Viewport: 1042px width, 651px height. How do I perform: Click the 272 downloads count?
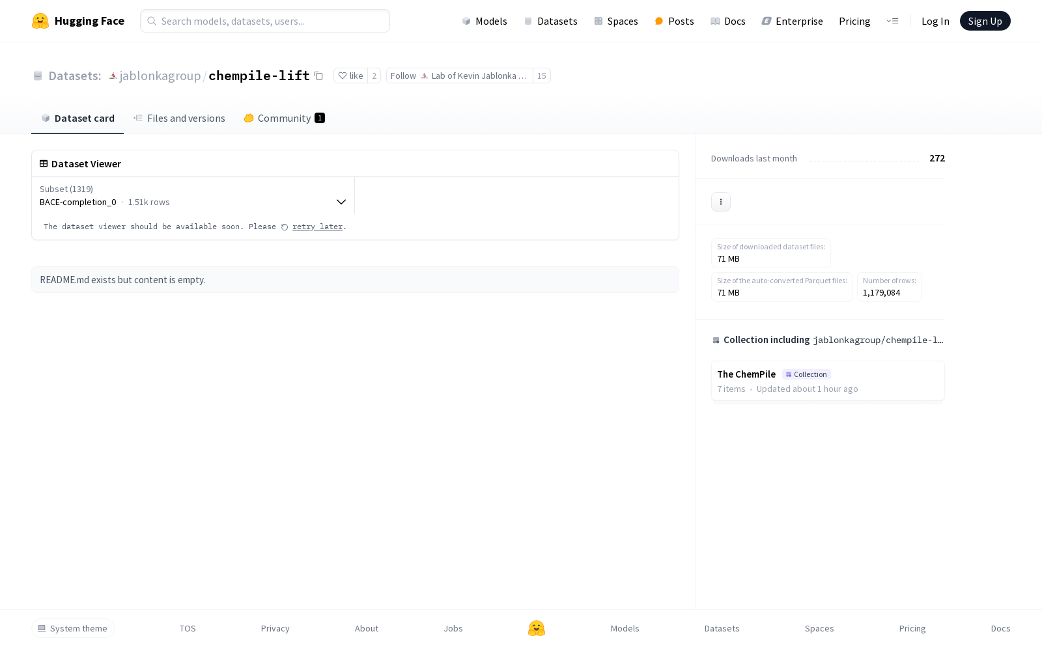937,158
